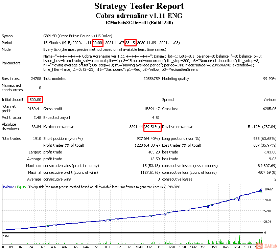This screenshot has height=251, width=280.
Task: Click the total net profit value '9189.41'
Action: pos(34,109)
